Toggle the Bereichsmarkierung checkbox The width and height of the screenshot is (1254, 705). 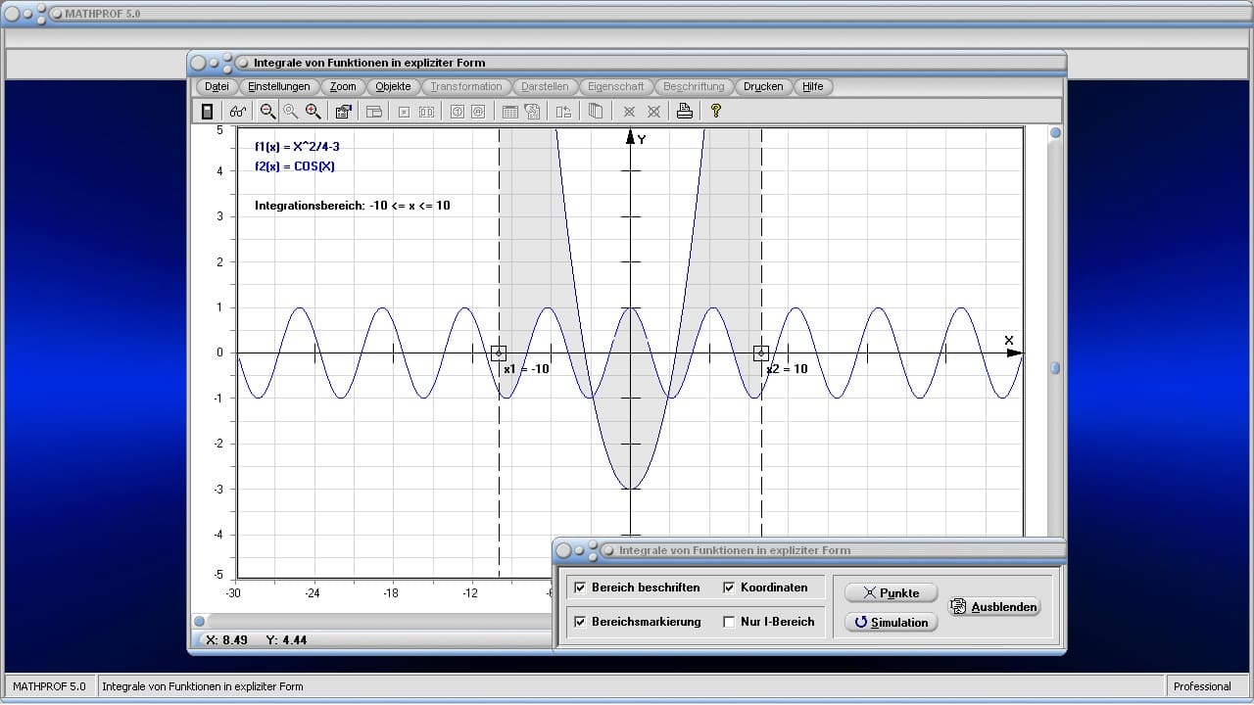(580, 622)
